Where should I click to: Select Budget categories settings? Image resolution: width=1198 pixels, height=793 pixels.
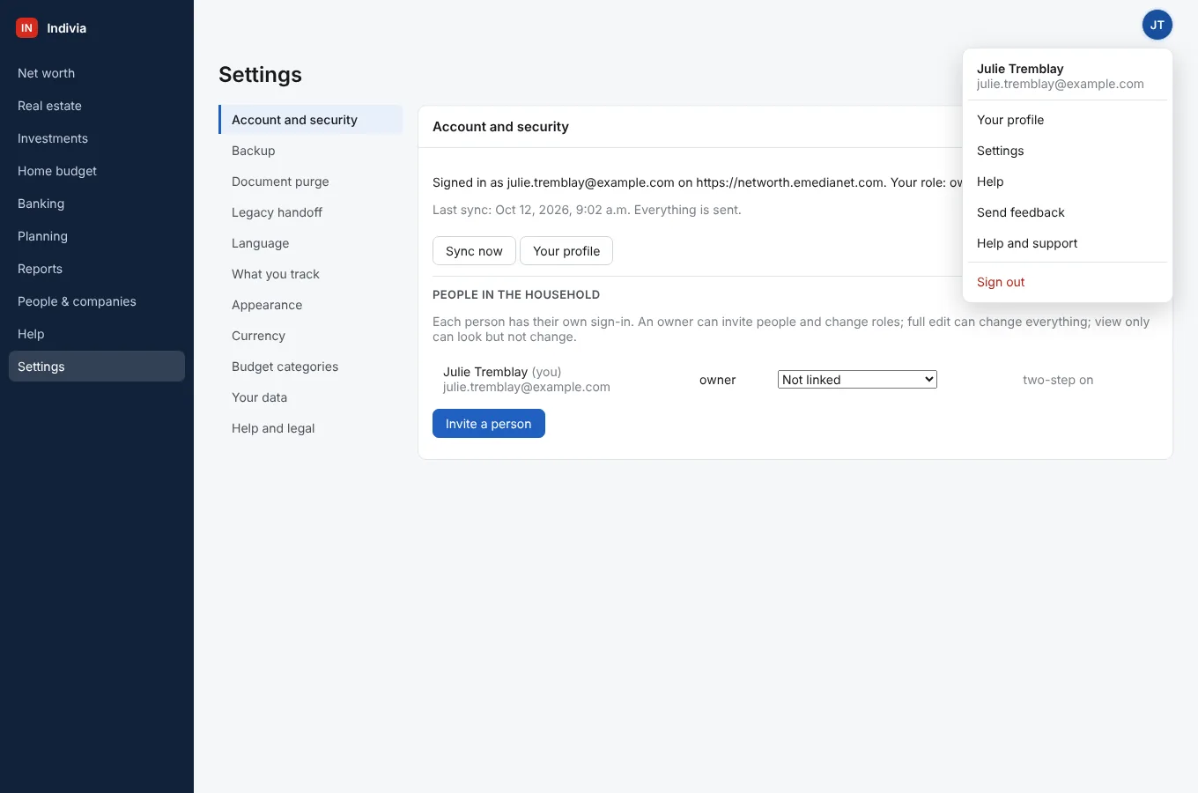(311, 367)
